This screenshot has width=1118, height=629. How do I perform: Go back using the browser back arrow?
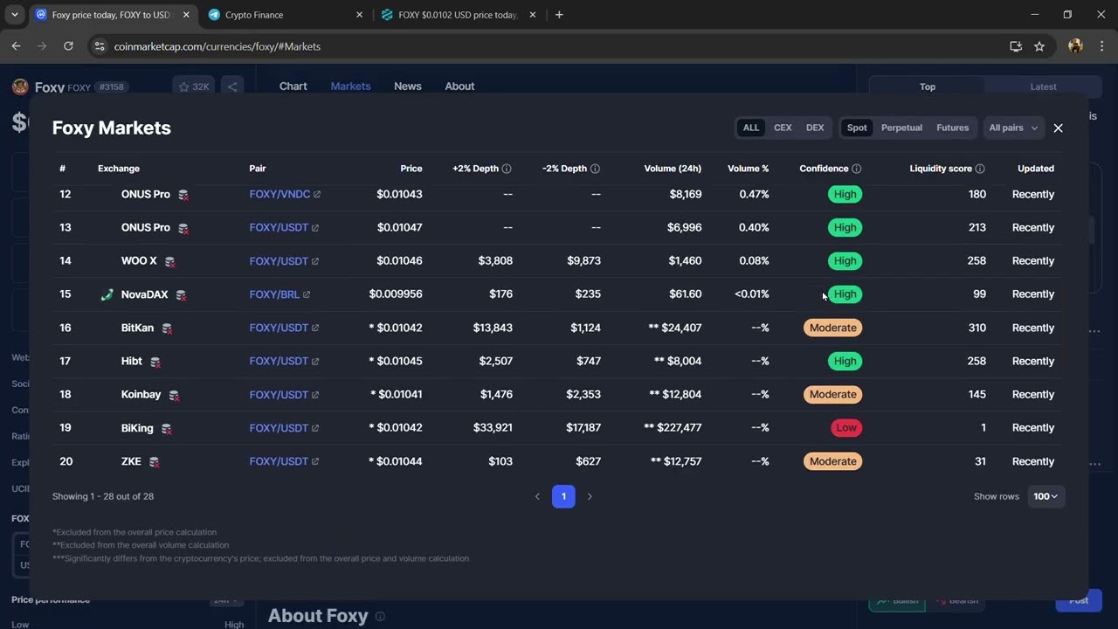click(16, 46)
